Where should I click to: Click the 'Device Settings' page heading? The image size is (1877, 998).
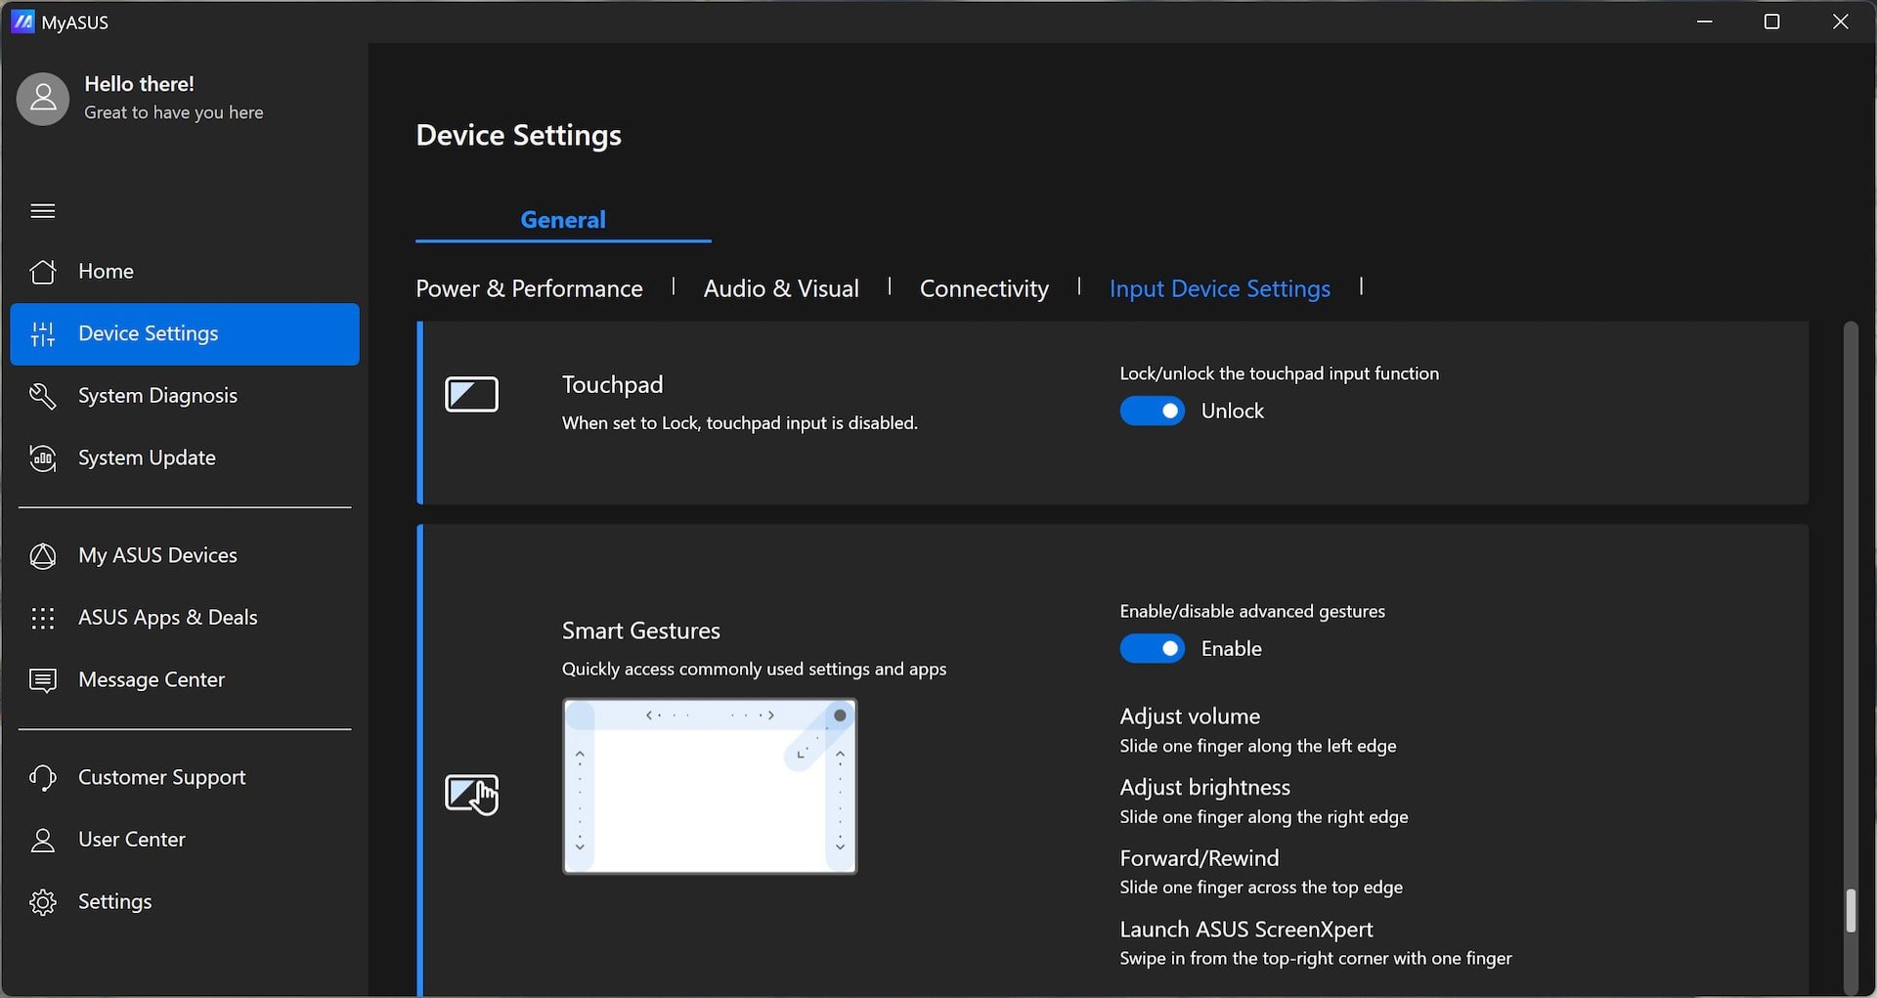point(518,135)
